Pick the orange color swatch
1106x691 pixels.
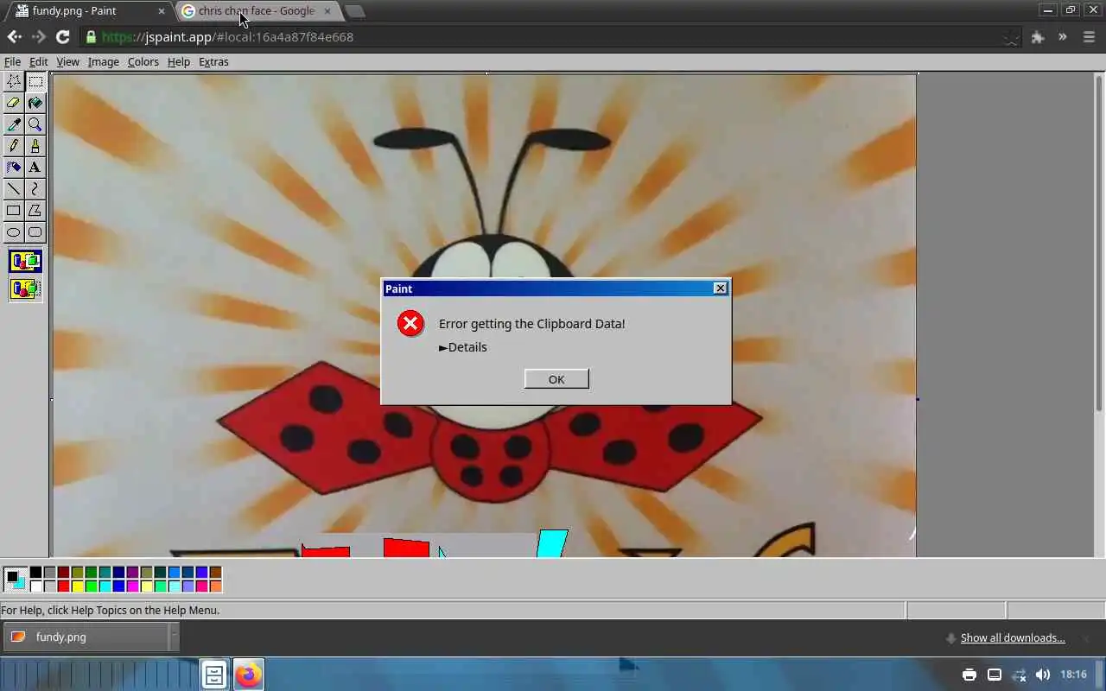[x=215, y=586]
